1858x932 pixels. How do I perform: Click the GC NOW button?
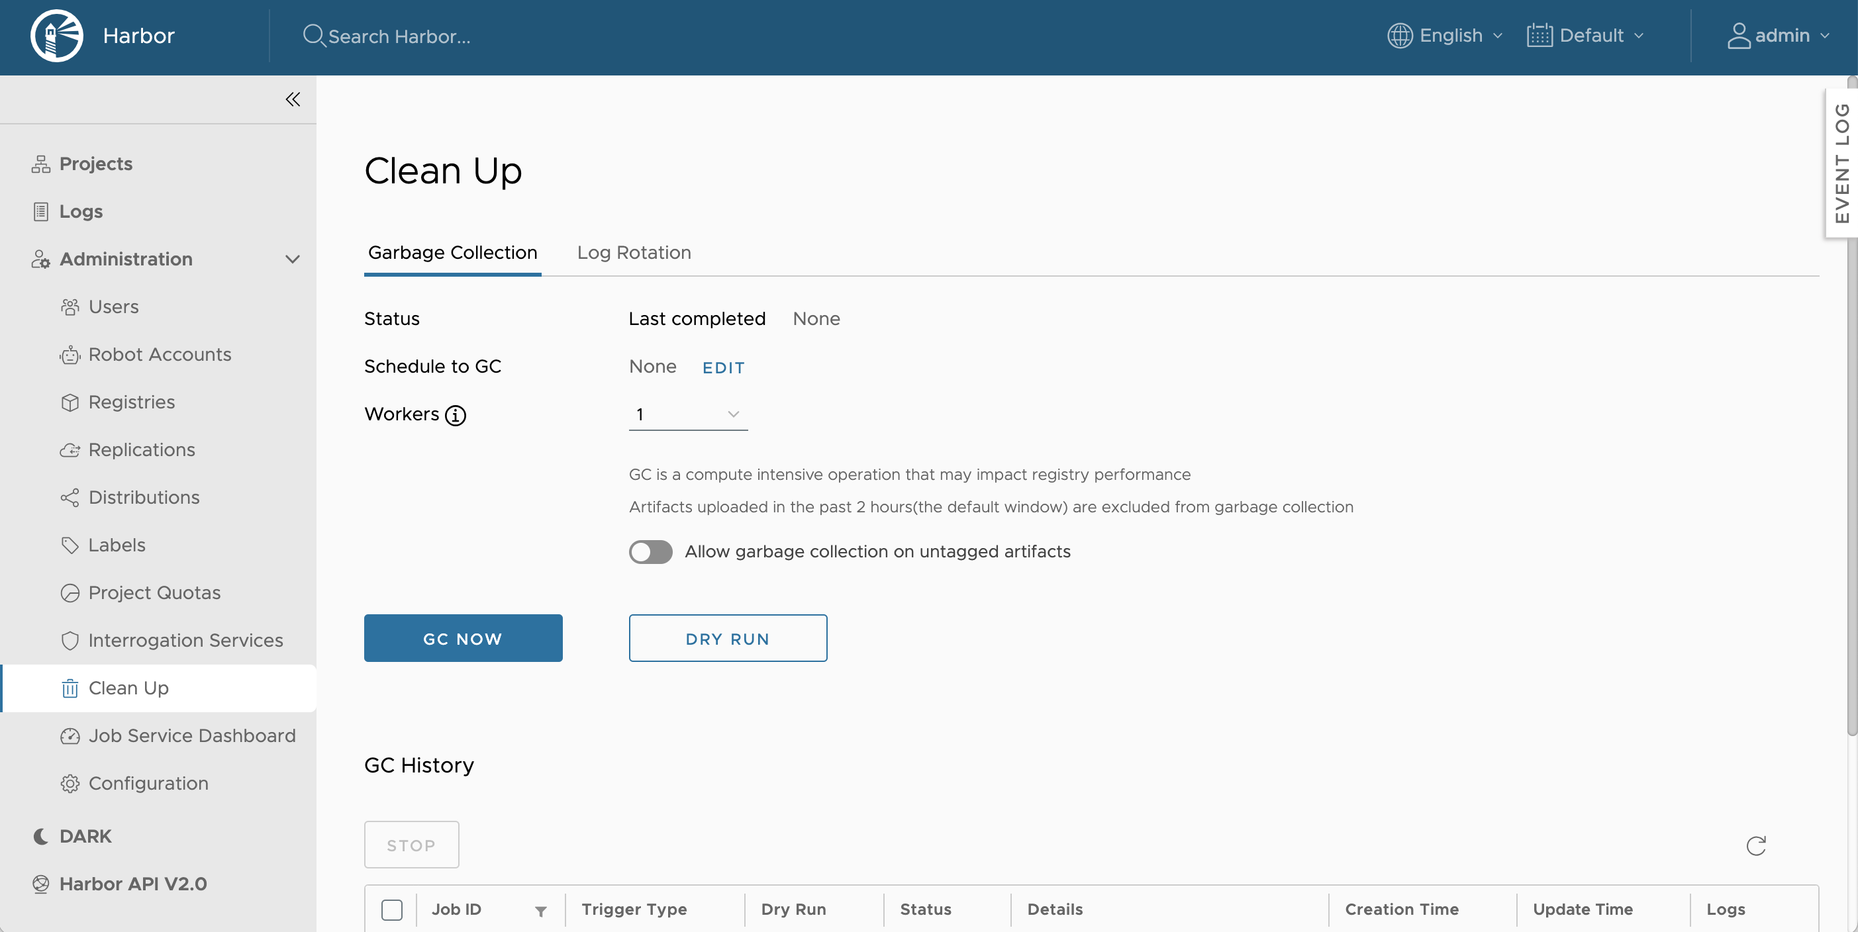coord(463,639)
